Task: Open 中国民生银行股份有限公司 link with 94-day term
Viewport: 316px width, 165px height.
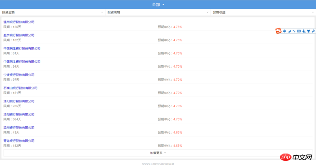Action: click(22, 62)
